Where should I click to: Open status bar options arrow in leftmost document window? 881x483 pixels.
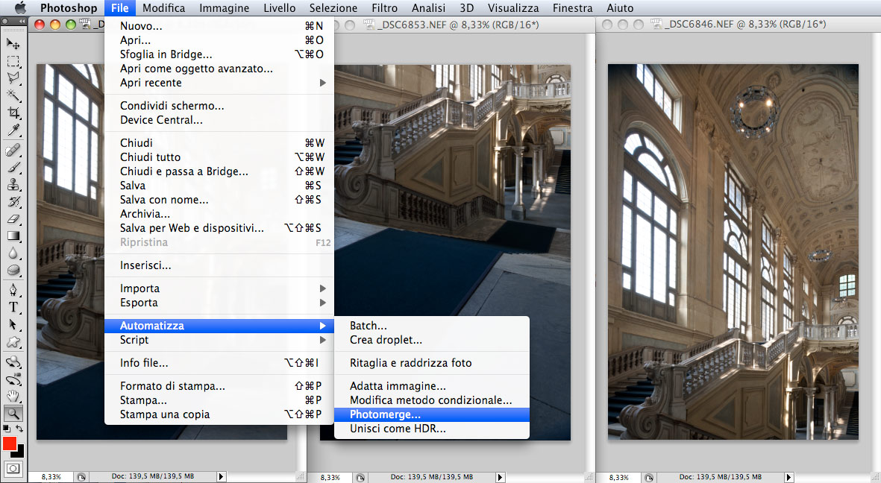tap(221, 476)
